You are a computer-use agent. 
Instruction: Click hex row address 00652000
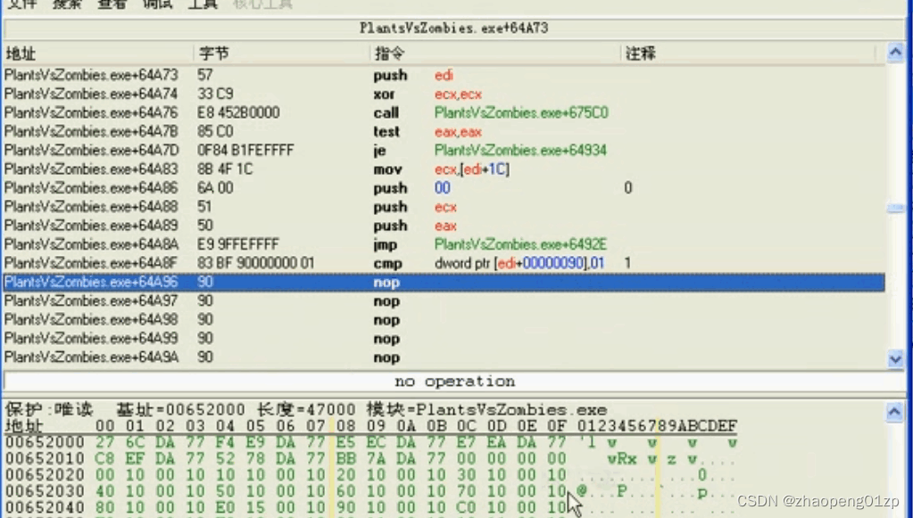click(45, 442)
